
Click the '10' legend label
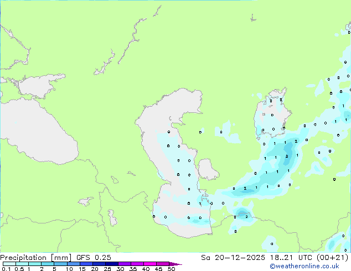pos(69,269)
